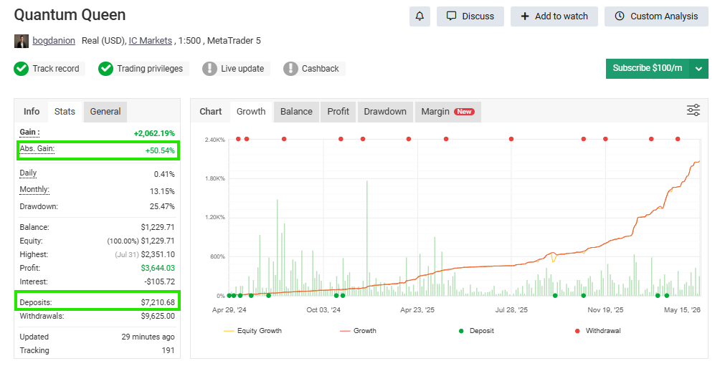Image resolution: width=720 pixels, height=366 pixels.
Task: Open the Discuss button
Action: click(x=470, y=16)
